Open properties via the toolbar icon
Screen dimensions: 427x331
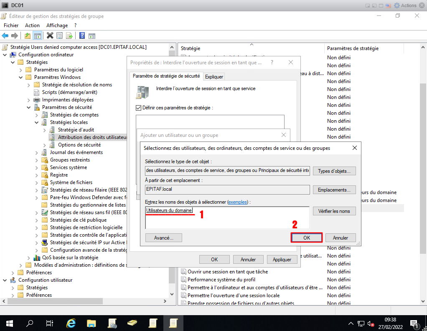coord(60,35)
